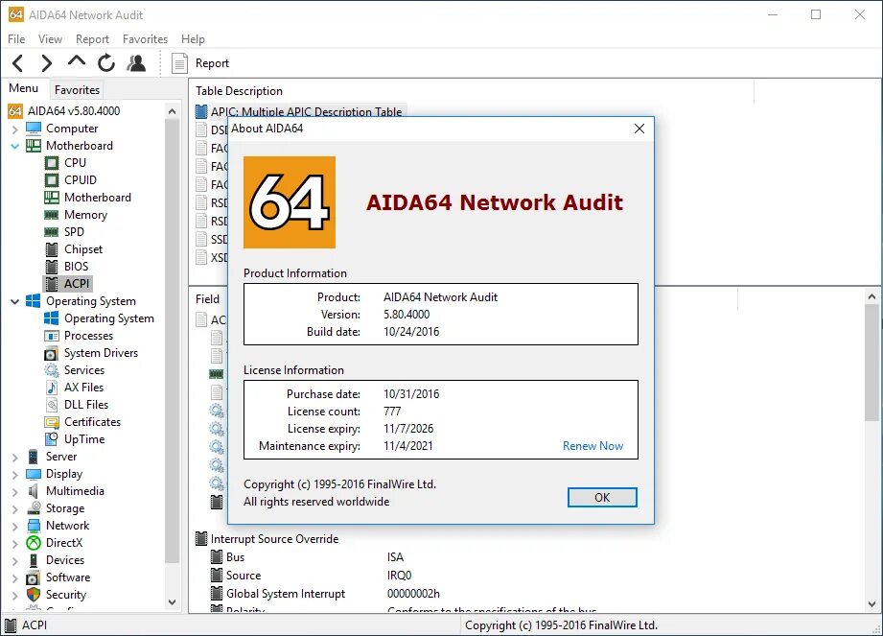Image resolution: width=883 pixels, height=636 pixels.
Task: Select the Processes icon
Action: pos(51,336)
